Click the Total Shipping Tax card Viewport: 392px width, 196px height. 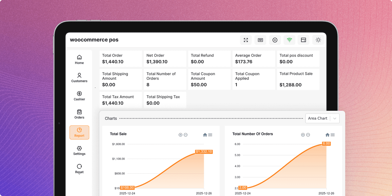coord(165,100)
